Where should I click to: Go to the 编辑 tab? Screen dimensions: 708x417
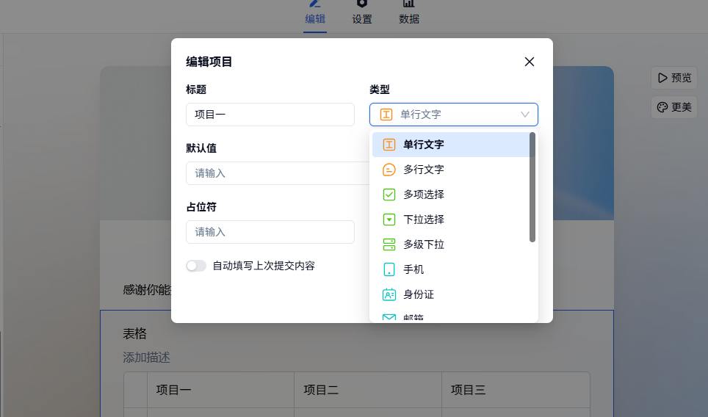coord(315,13)
